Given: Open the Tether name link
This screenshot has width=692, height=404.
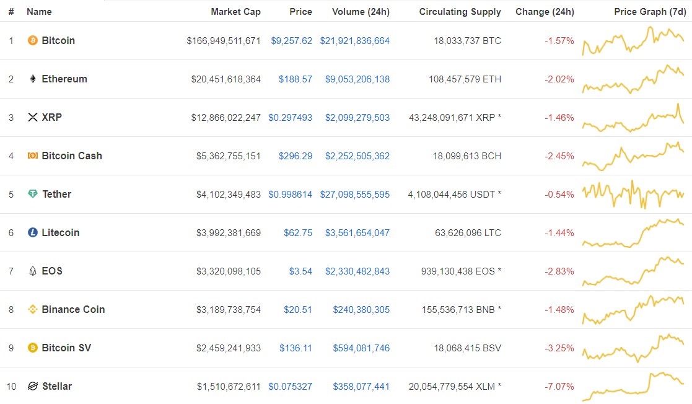Looking at the screenshot, I should click(x=56, y=195).
